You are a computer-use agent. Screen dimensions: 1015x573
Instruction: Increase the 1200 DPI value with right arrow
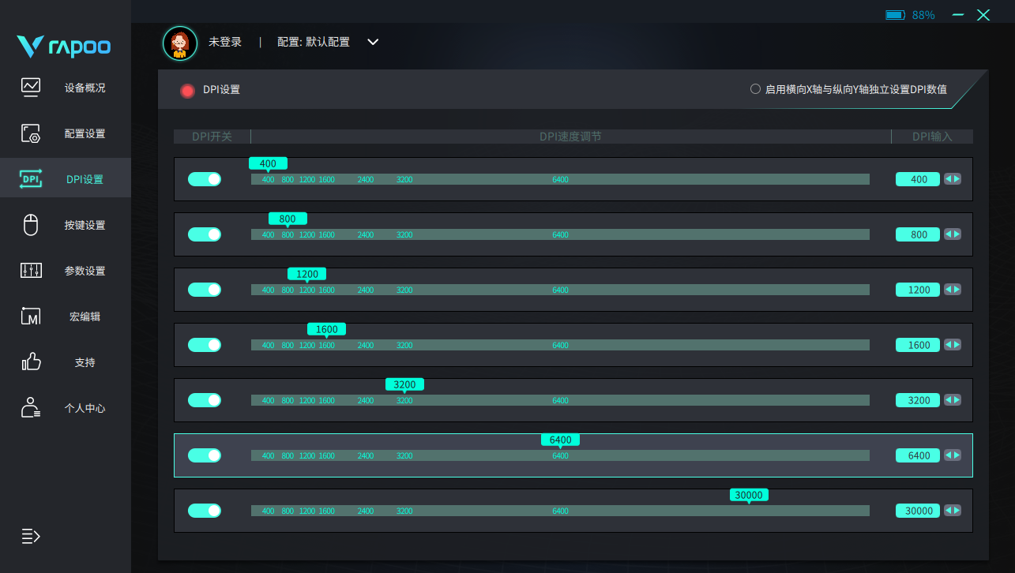(957, 290)
